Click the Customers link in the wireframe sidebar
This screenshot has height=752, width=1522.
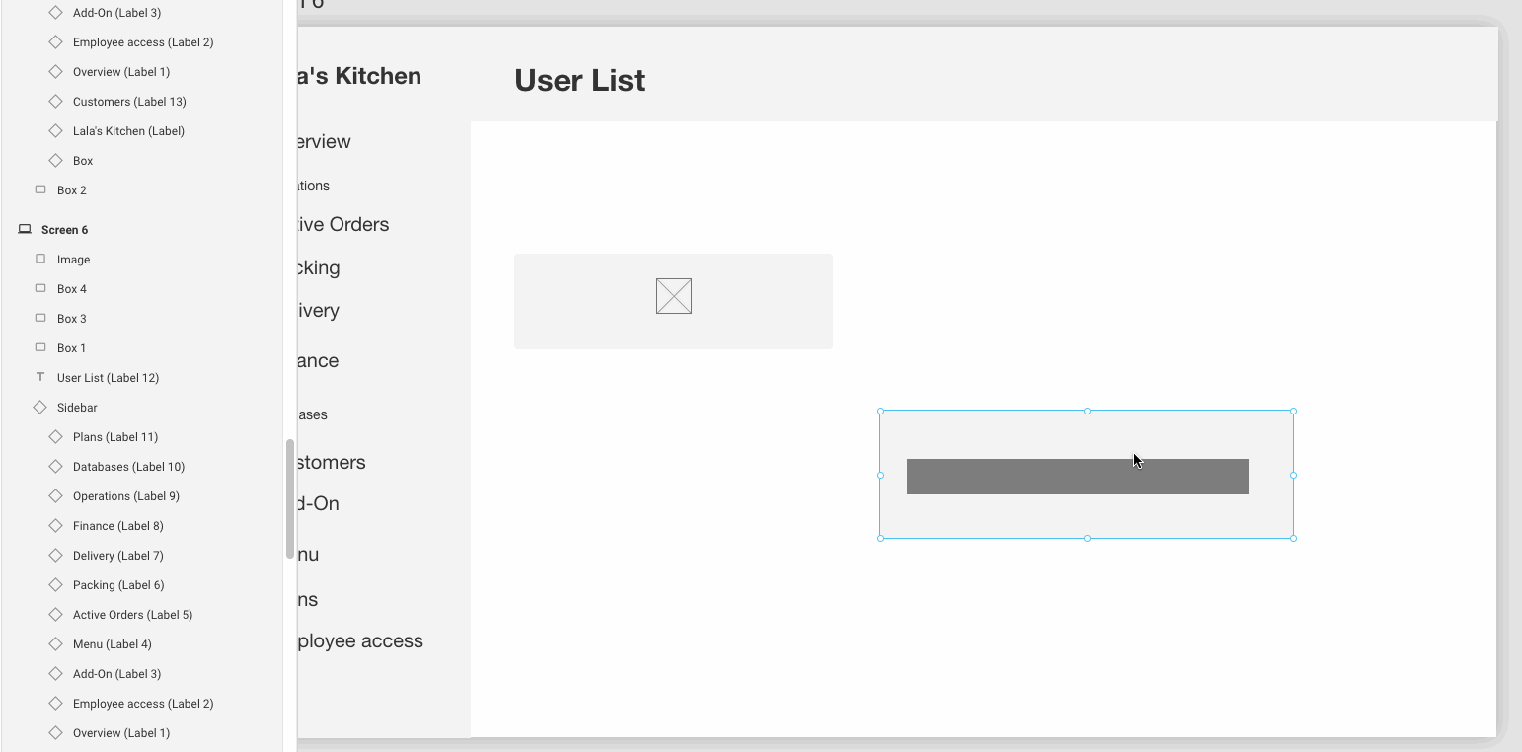329,462
